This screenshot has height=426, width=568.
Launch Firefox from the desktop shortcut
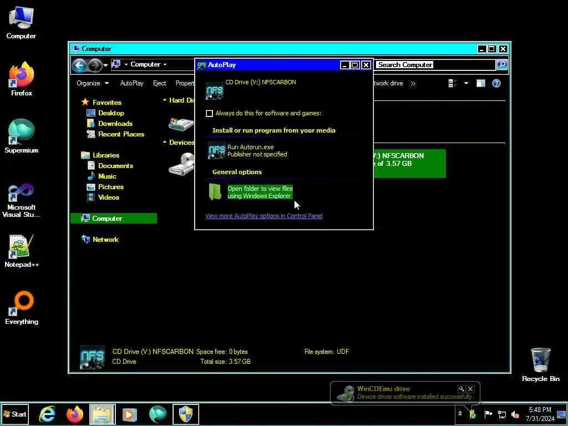click(x=22, y=79)
